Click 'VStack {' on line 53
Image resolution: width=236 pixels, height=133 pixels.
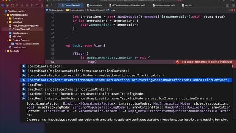[x=80, y=54]
